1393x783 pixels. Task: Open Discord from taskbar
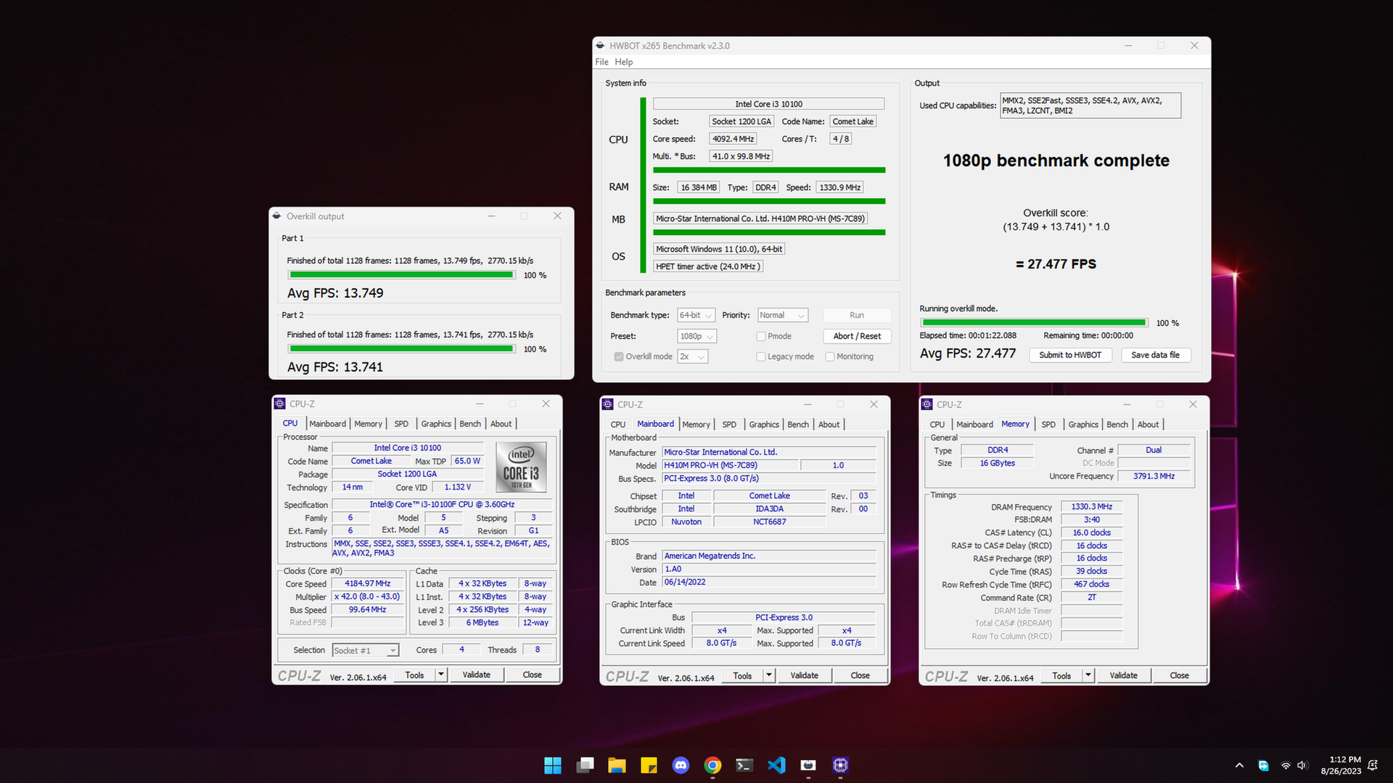[x=681, y=765]
